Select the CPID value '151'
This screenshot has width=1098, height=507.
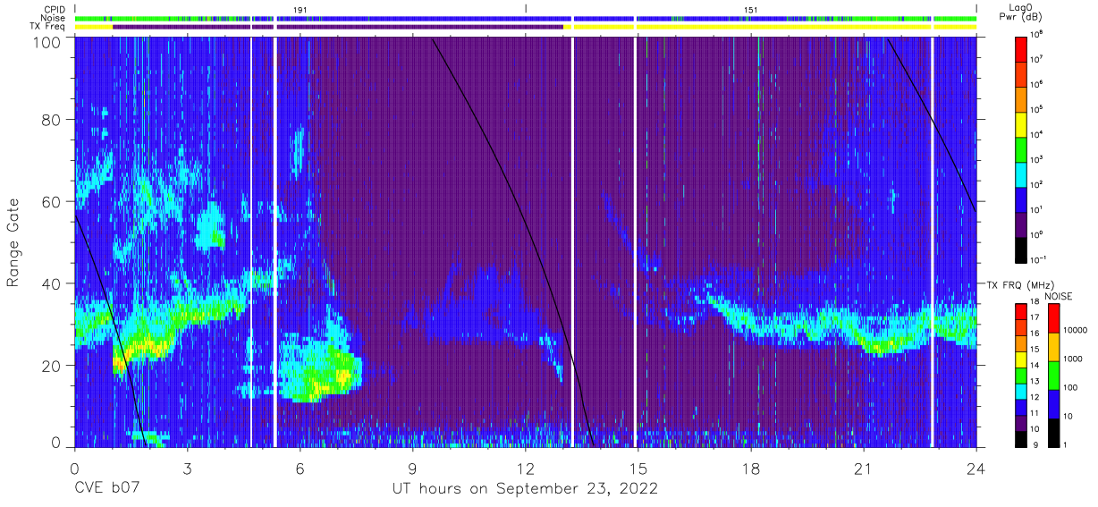pyautogui.click(x=751, y=9)
